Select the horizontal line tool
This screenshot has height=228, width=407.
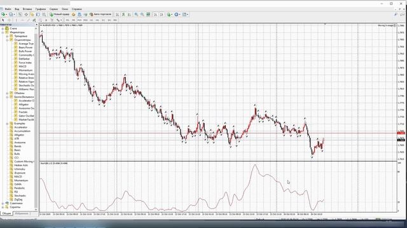coord(22,20)
